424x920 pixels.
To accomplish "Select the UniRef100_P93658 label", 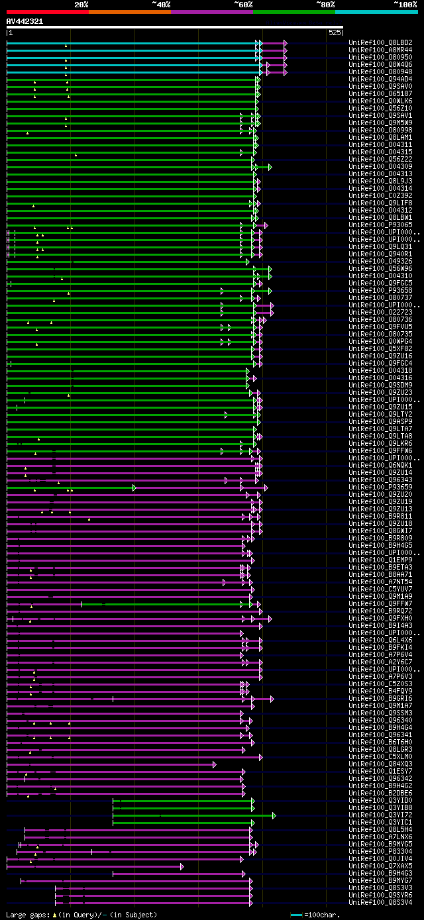I will point(380,291).
